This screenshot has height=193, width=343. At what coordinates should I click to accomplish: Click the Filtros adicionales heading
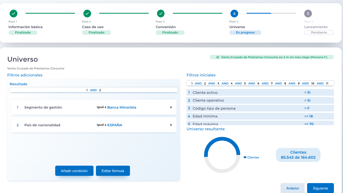click(x=25, y=75)
